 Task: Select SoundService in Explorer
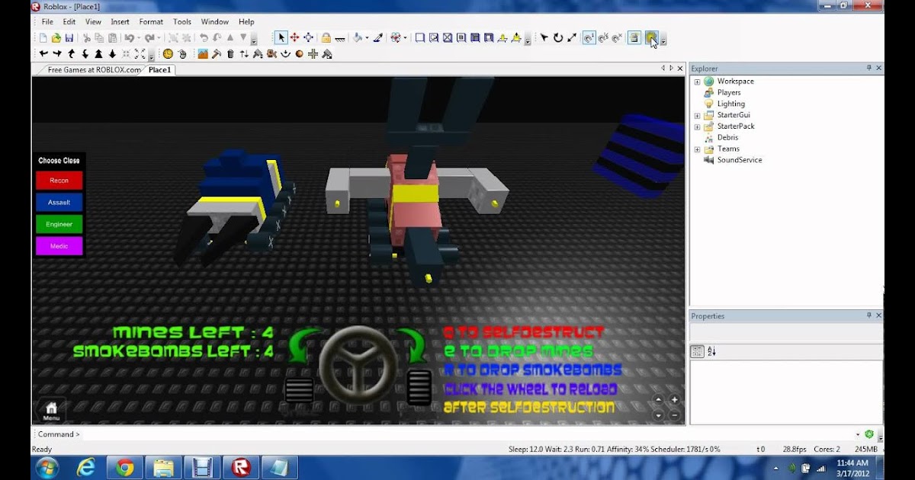pyautogui.click(x=739, y=160)
